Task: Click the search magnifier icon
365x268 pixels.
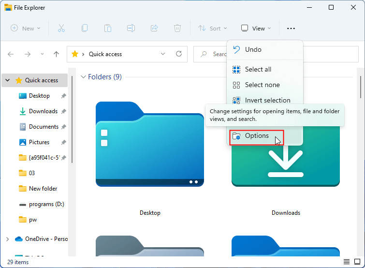Action: click(x=204, y=54)
